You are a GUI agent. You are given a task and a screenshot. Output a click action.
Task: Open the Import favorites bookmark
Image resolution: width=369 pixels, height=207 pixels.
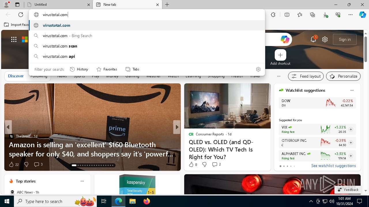tap(16, 25)
